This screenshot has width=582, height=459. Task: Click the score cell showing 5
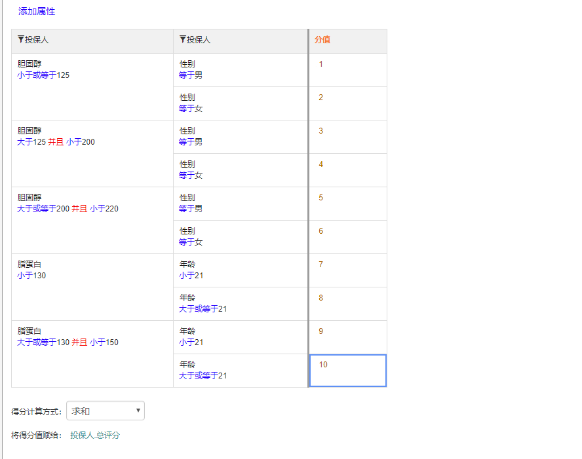pos(348,204)
